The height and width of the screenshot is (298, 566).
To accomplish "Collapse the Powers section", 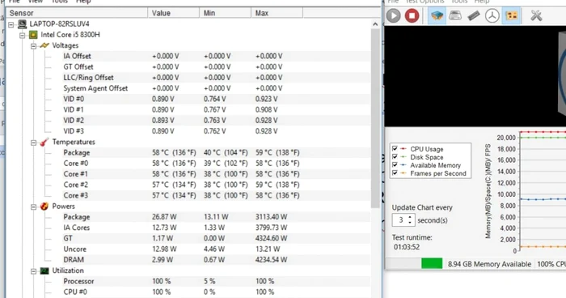I will click(x=34, y=206).
